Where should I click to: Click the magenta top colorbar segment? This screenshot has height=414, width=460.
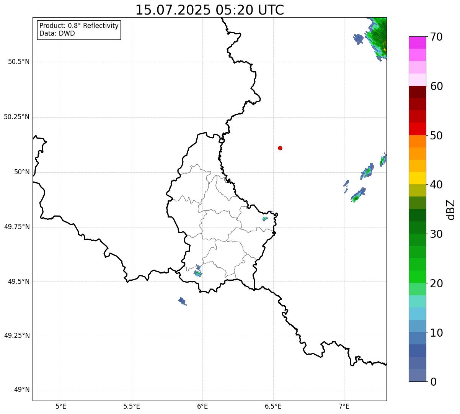click(417, 43)
